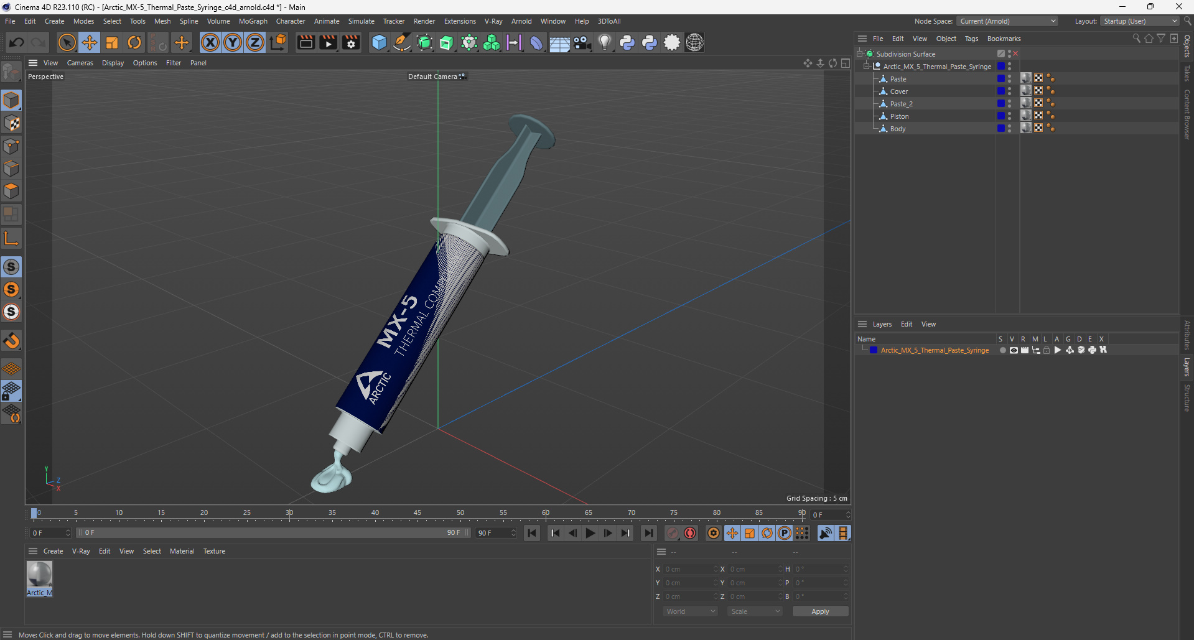
Task: Toggle visibility dots for Paste object
Action: [1010, 79]
